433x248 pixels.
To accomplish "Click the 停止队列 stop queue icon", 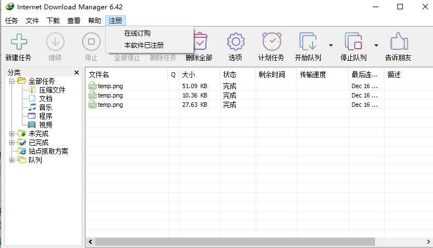I will [x=353, y=42].
